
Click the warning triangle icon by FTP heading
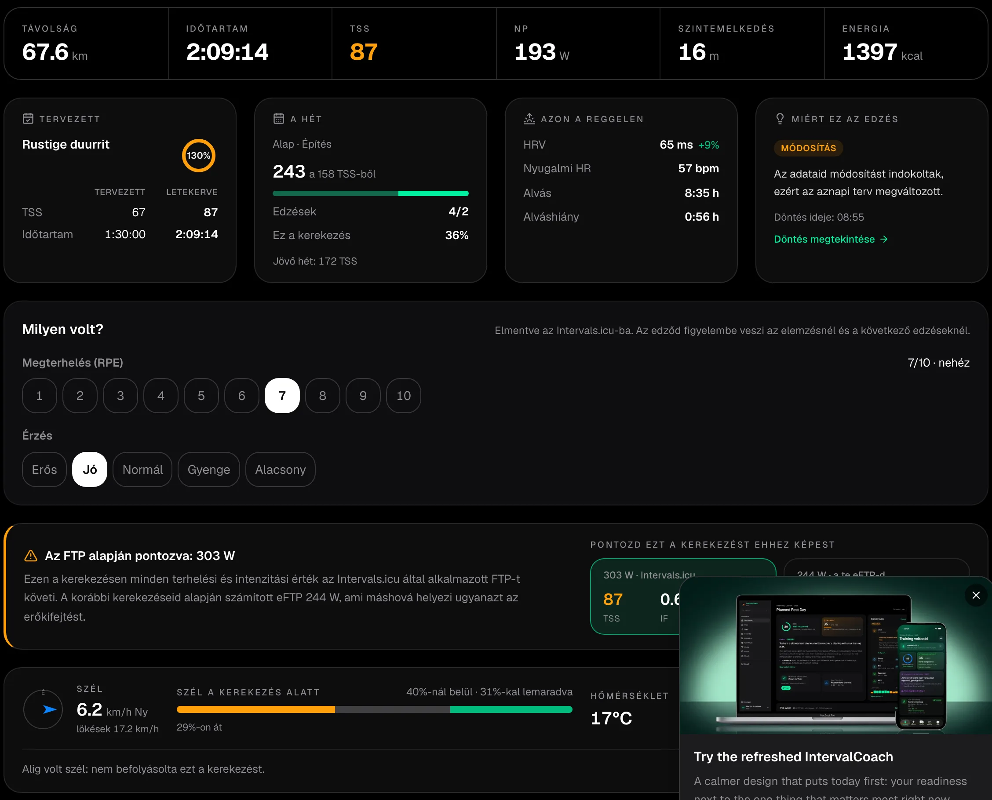coord(30,556)
